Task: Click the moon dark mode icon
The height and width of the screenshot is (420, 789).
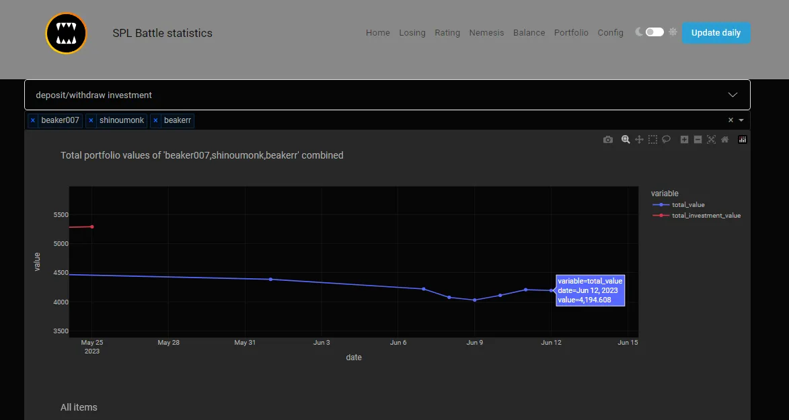Action: 638,32
